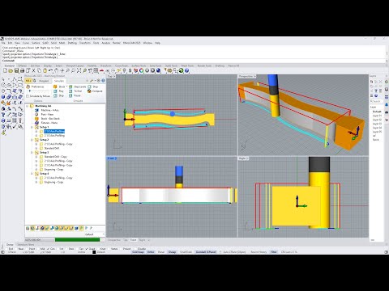Click the To End simulation button
The image size is (389, 291).
pyautogui.click(x=75, y=91)
